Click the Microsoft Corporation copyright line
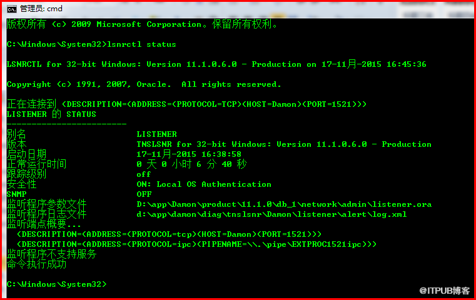 pos(142,24)
